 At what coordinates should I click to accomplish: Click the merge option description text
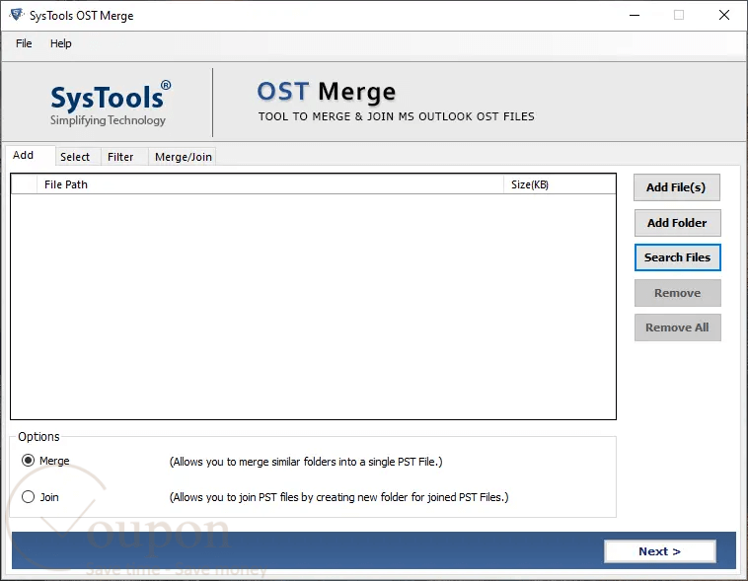pos(306,462)
